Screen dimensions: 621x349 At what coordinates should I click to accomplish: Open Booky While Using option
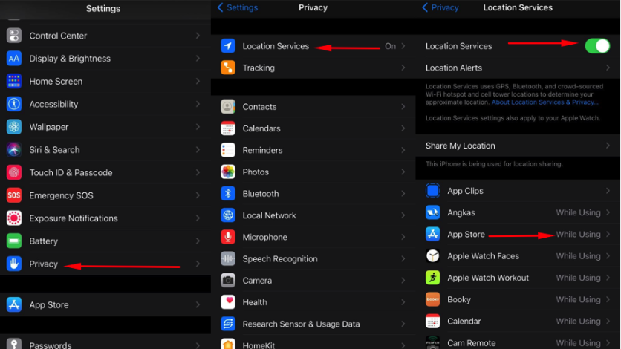tap(578, 299)
